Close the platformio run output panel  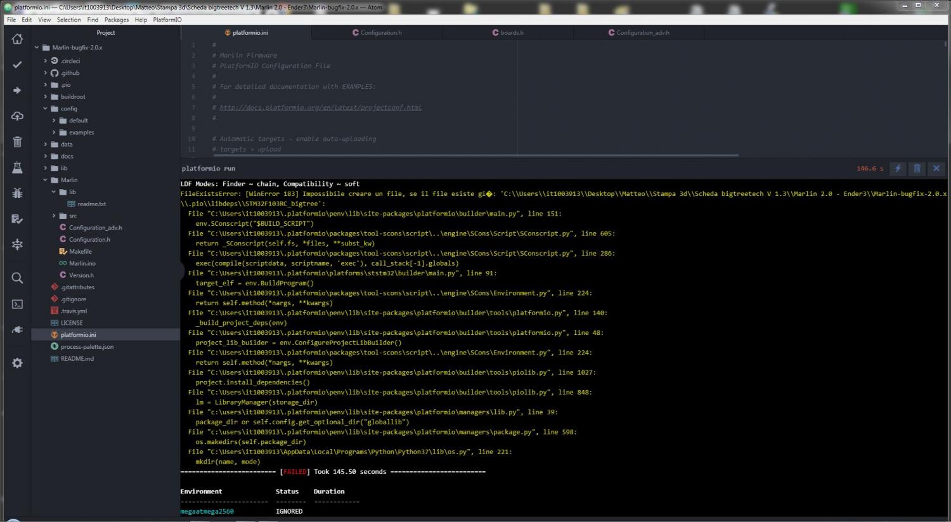coord(936,169)
